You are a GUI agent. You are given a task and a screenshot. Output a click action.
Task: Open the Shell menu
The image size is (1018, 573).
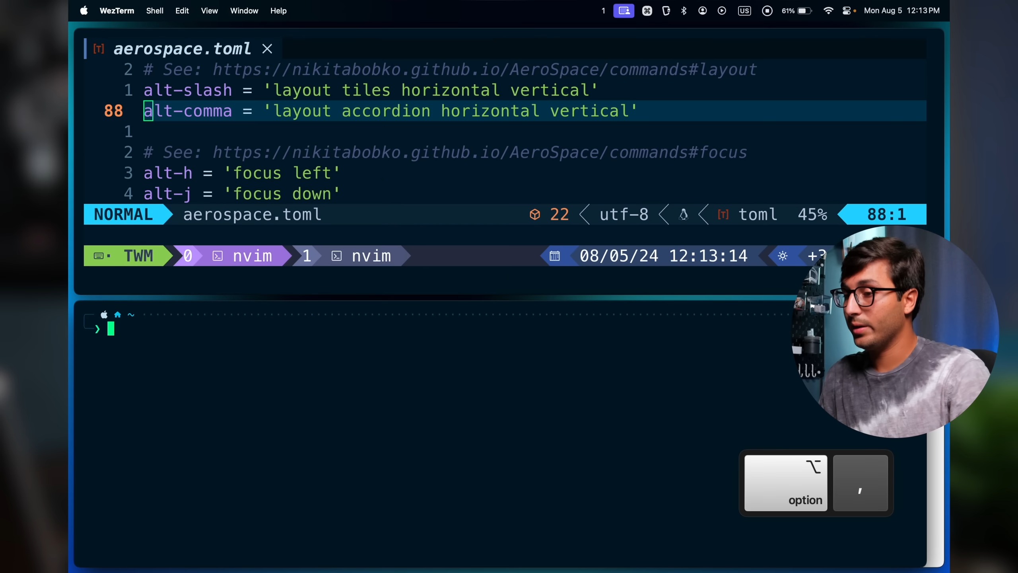coord(155,11)
